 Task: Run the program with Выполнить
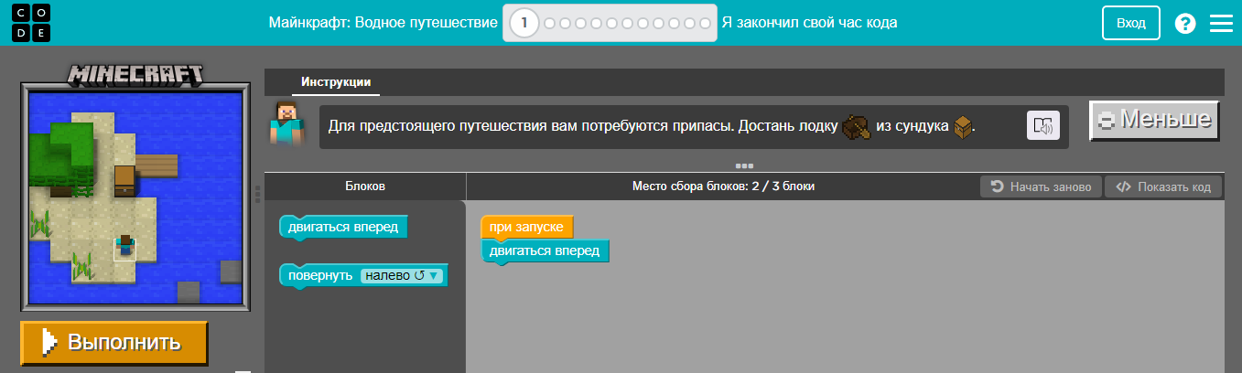(114, 343)
